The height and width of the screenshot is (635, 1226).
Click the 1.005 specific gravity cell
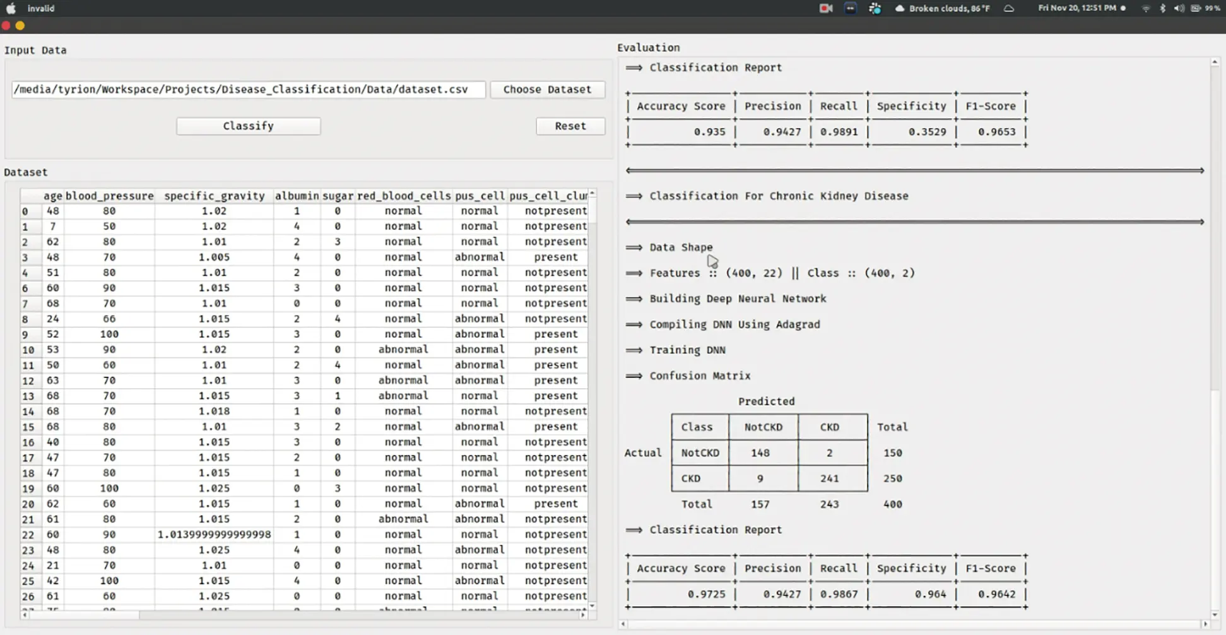tap(215, 258)
